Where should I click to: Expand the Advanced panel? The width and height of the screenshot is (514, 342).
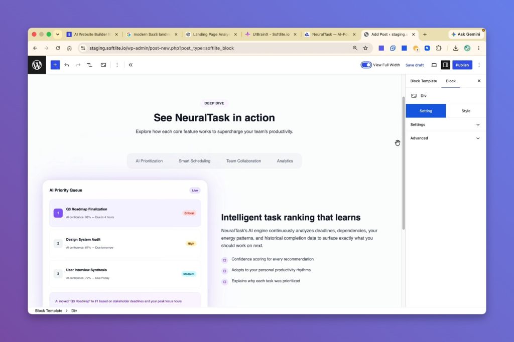coord(446,138)
